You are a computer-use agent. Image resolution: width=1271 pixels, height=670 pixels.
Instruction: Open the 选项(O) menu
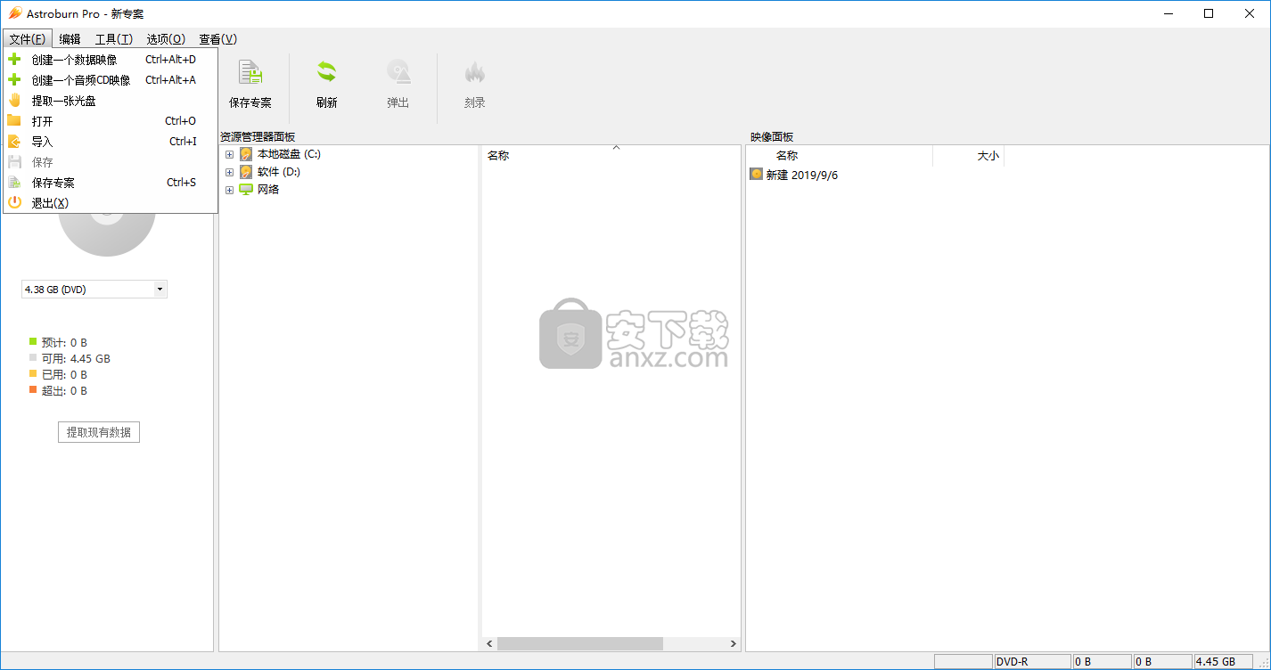point(166,39)
